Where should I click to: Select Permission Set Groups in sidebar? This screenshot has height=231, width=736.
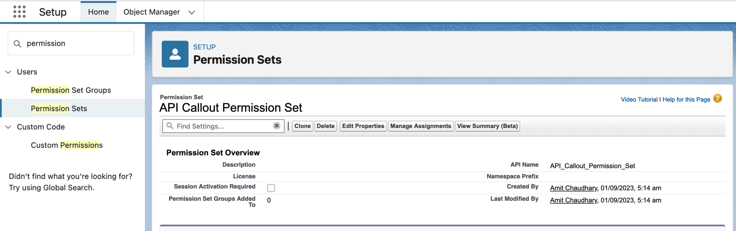[x=71, y=90]
